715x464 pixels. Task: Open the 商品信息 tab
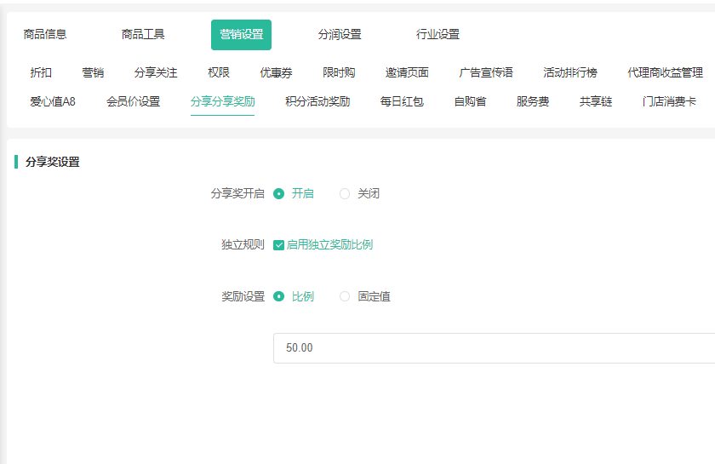[x=45, y=35]
